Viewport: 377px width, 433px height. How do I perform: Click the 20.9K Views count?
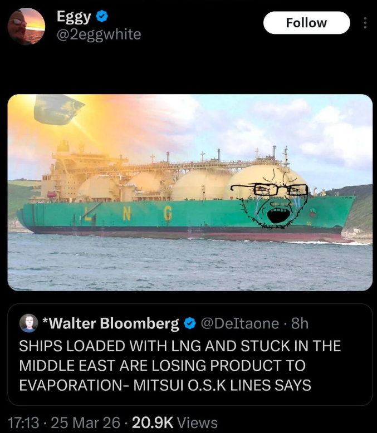point(175,422)
